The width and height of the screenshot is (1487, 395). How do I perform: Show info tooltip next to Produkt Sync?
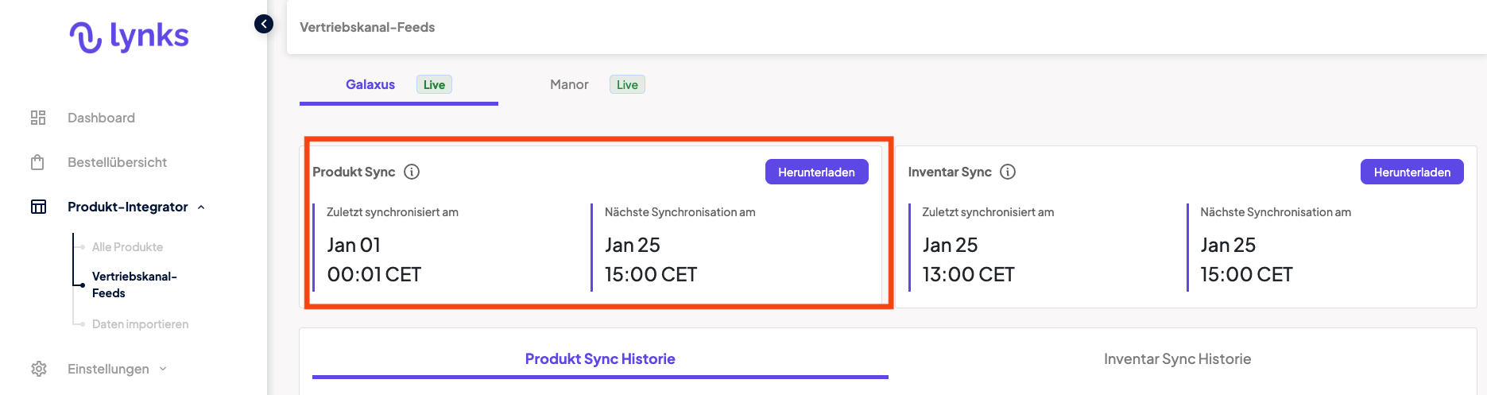click(412, 172)
